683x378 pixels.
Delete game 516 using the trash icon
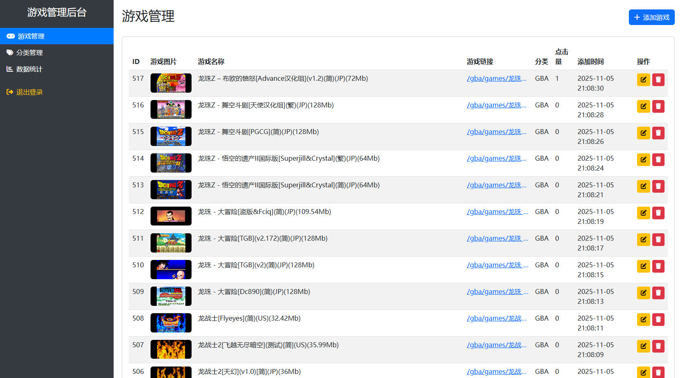click(658, 106)
